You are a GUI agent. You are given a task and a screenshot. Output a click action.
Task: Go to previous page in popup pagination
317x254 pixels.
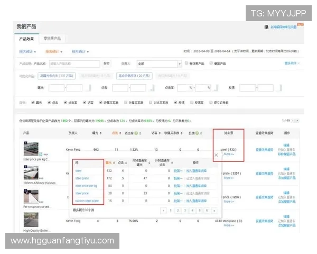pos(163,211)
